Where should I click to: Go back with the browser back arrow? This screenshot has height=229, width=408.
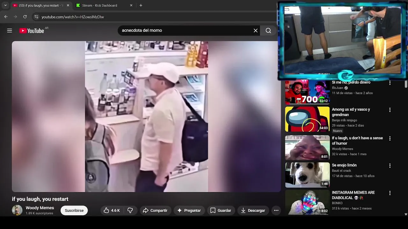tap(6, 17)
